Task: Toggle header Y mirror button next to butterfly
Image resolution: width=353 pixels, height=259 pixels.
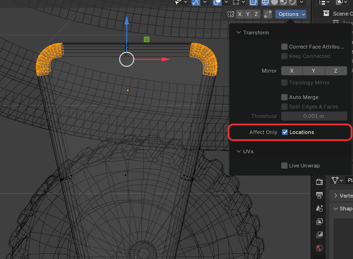Action: (248, 14)
